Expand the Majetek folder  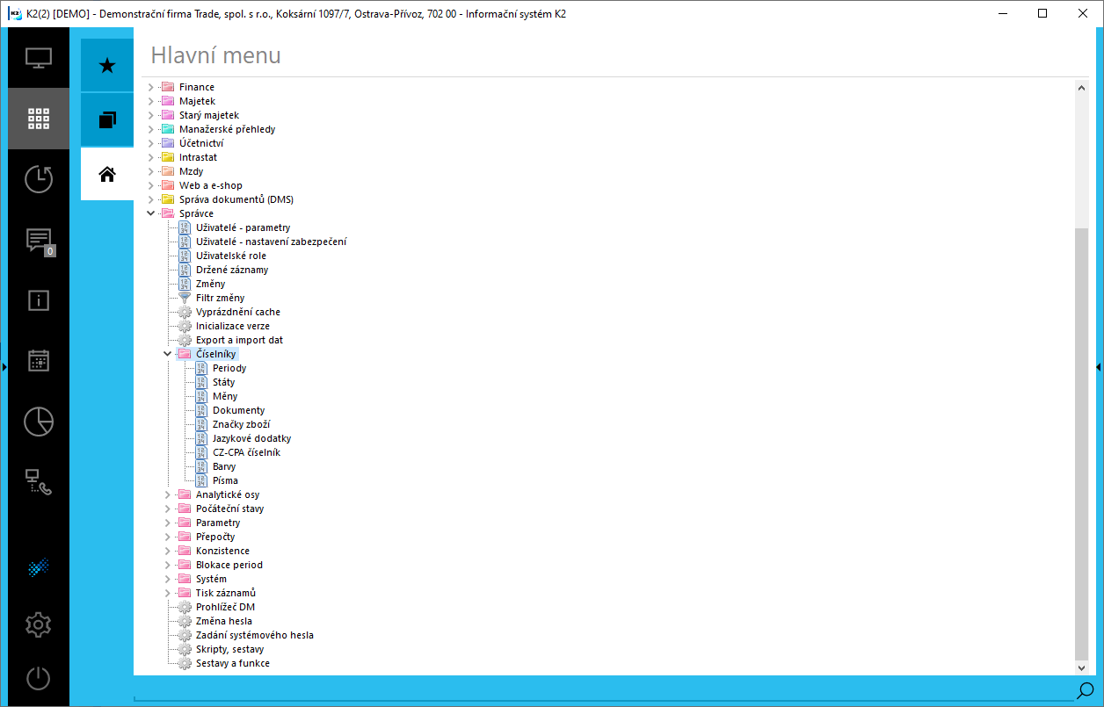coord(151,101)
